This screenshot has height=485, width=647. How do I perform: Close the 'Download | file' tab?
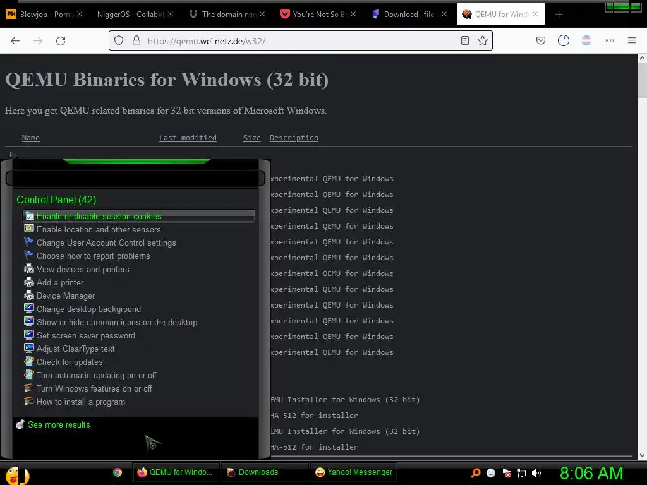(444, 14)
